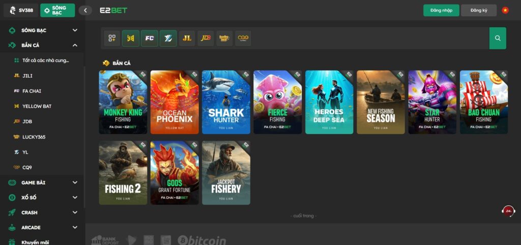The height and width of the screenshot is (245, 521).
Task: Select the FC provider filter icon
Action: [x=150, y=39]
